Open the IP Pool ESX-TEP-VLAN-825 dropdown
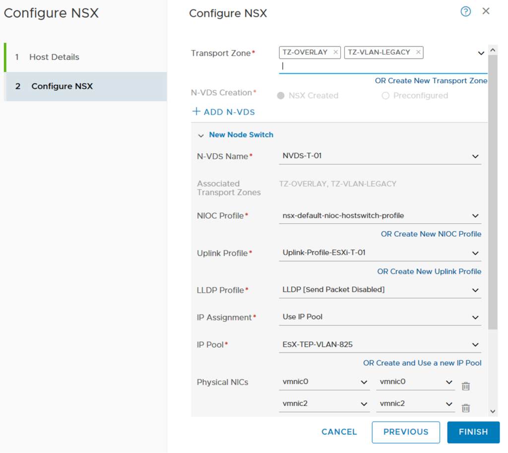The height and width of the screenshot is (453, 508). coord(380,344)
